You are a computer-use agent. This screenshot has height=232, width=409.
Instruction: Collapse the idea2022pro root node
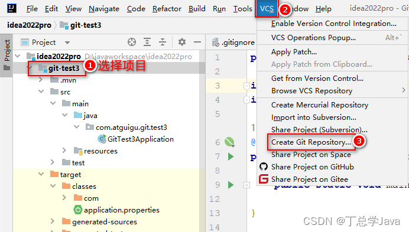18,55
